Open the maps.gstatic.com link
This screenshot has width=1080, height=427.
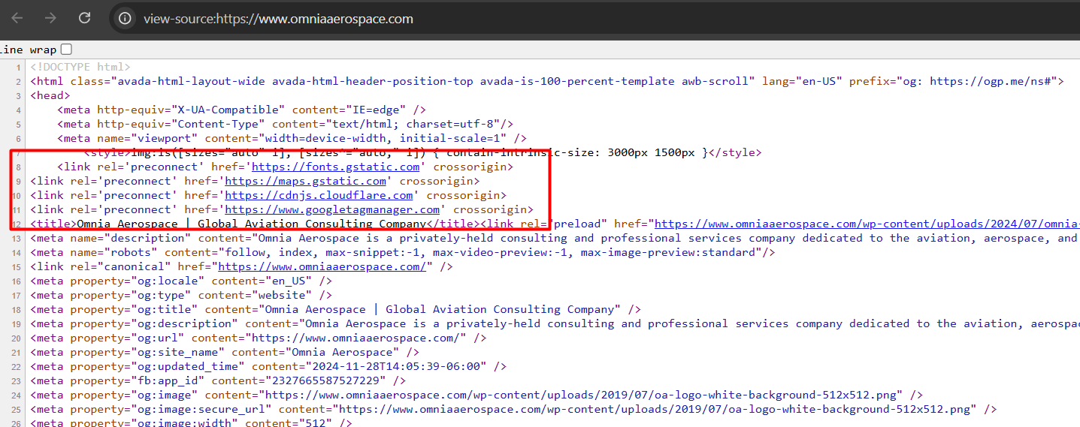[x=306, y=181]
